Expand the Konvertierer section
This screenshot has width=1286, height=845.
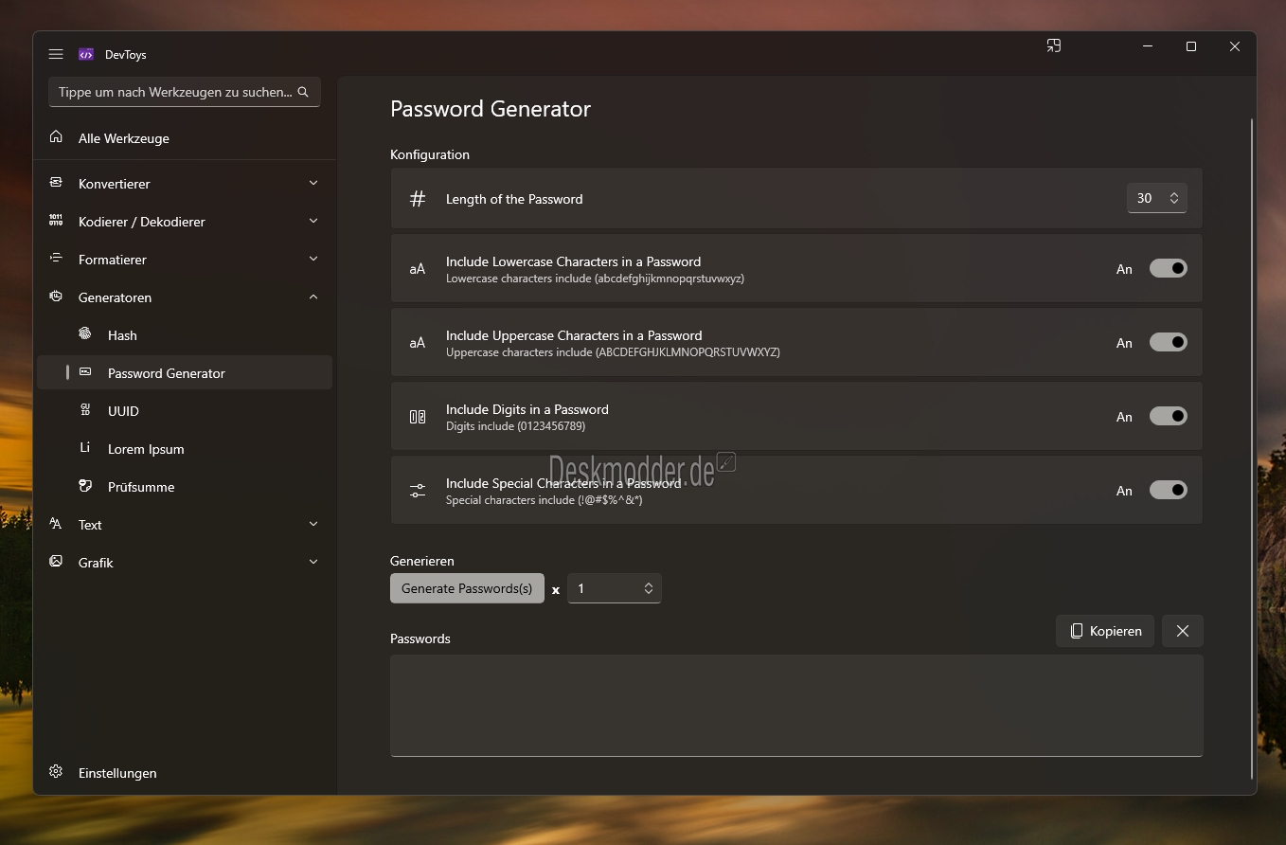(x=185, y=184)
